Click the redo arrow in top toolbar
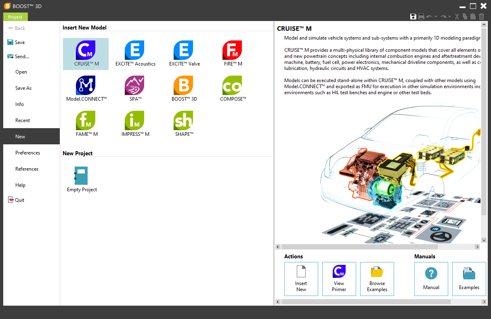491x319 pixels. click(x=443, y=17)
